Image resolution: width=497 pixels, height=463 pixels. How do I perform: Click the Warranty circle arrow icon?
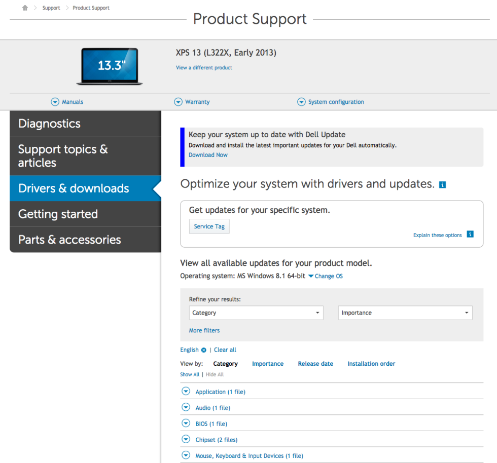[179, 102]
